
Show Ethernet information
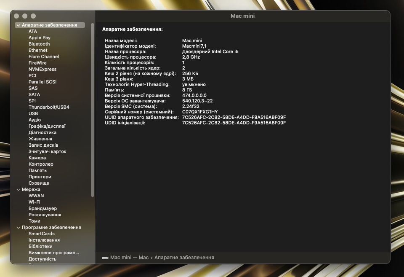(38, 50)
